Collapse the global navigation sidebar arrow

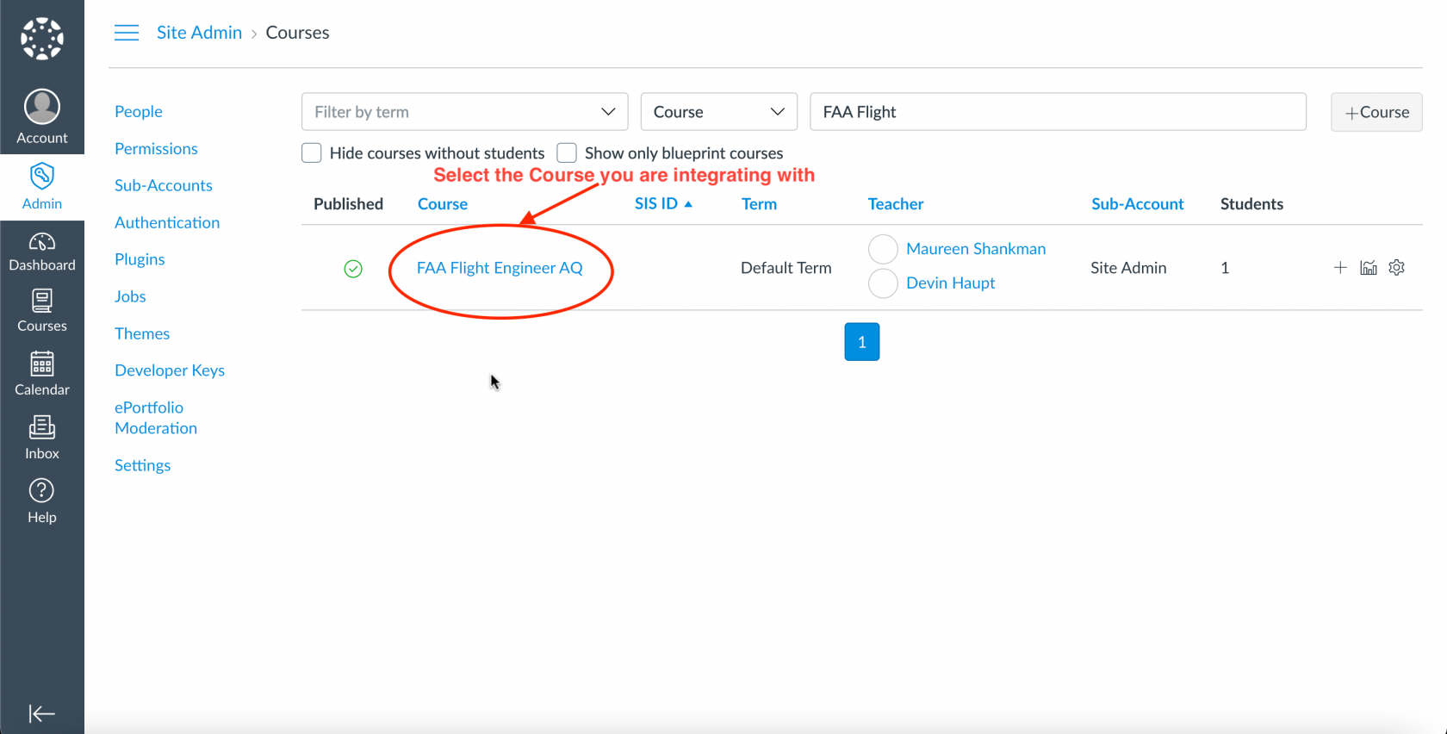pyautogui.click(x=41, y=713)
